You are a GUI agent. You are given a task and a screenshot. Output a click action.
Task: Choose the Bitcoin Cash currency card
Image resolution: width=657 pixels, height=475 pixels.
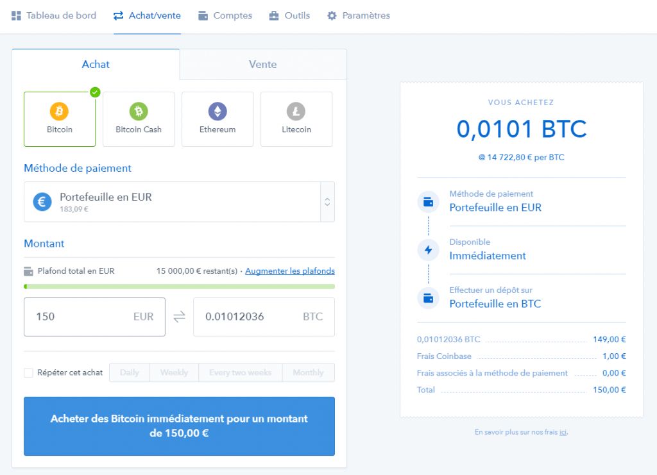(x=139, y=119)
